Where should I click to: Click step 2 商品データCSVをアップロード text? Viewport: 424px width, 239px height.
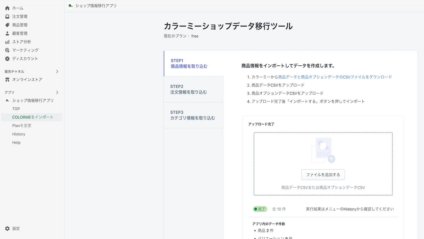(278, 85)
